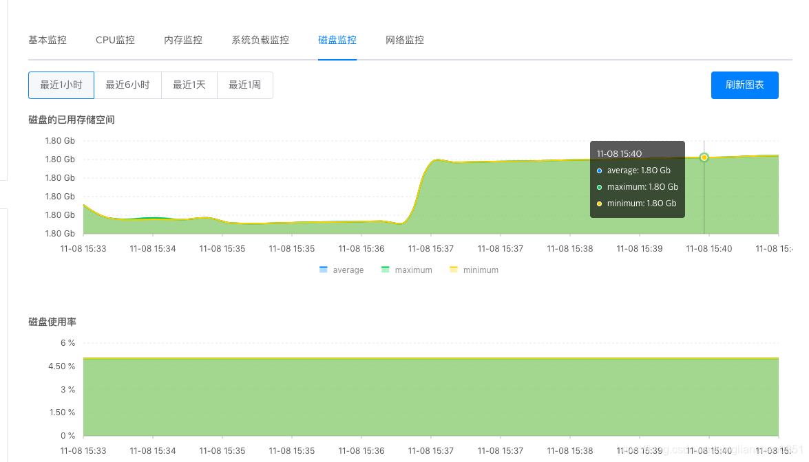Click the 1.50 % label on the usage chart axis
809x462 pixels.
click(62, 412)
